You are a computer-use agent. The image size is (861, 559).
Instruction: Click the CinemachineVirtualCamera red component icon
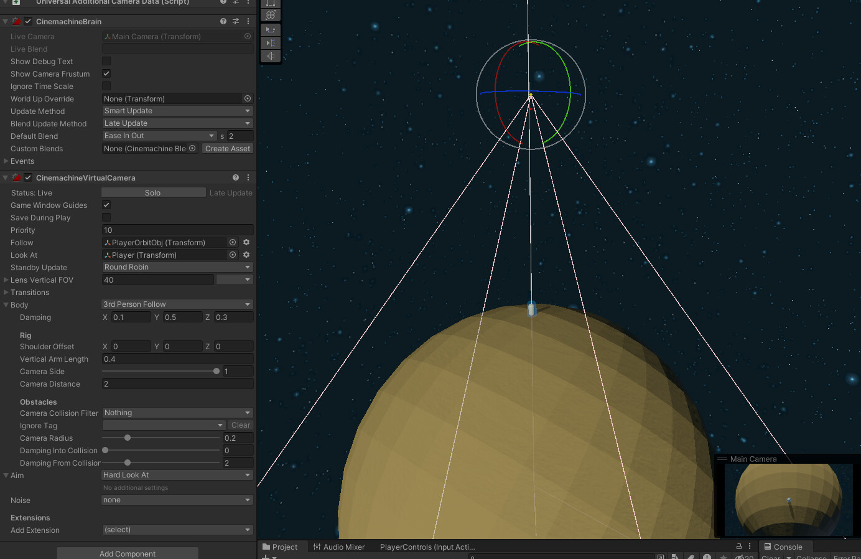click(x=17, y=177)
